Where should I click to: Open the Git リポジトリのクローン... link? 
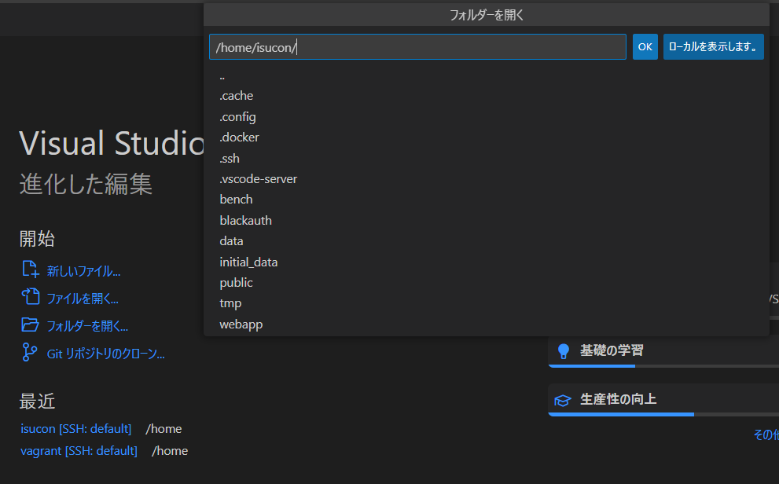coord(106,354)
